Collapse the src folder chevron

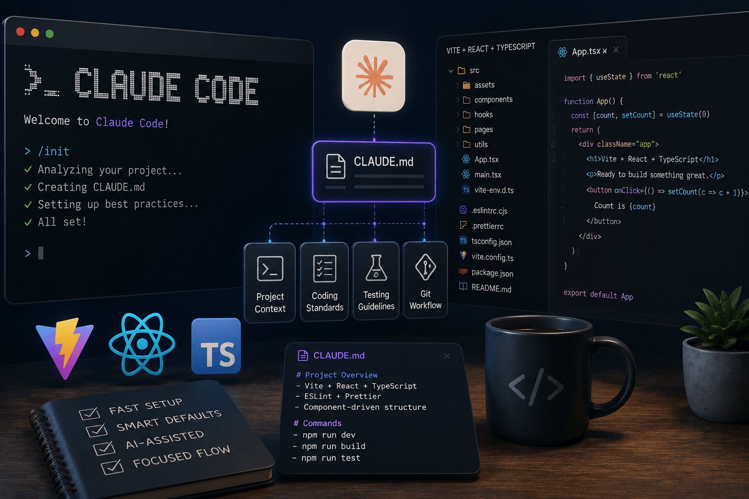(451, 71)
